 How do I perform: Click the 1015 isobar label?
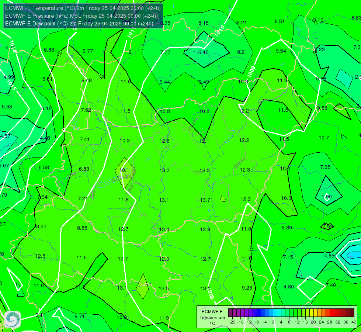pos(11,85)
